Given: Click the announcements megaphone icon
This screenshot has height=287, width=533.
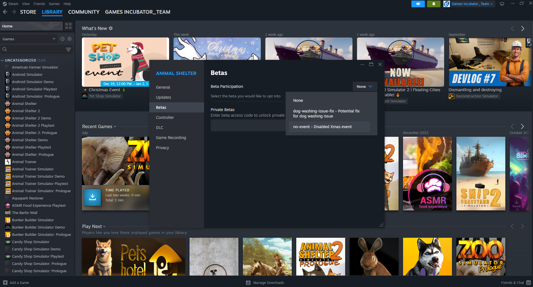Looking at the screenshot, I should pyautogui.click(x=418, y=4).
